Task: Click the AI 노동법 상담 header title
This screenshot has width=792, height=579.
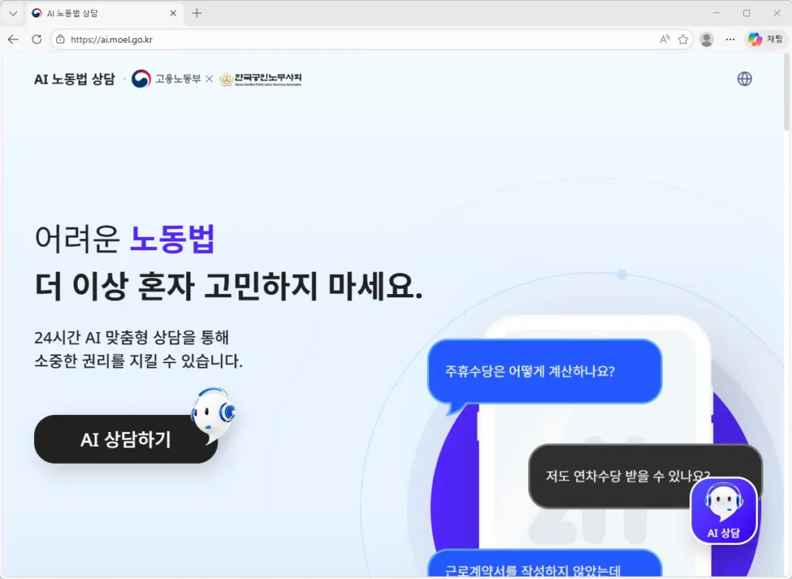Action: [75, 78]
